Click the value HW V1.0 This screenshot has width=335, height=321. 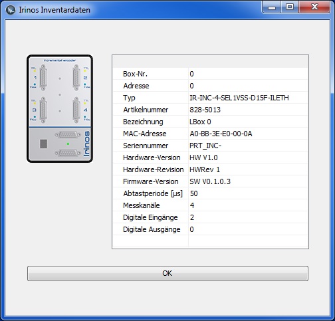tap(203, 158)
